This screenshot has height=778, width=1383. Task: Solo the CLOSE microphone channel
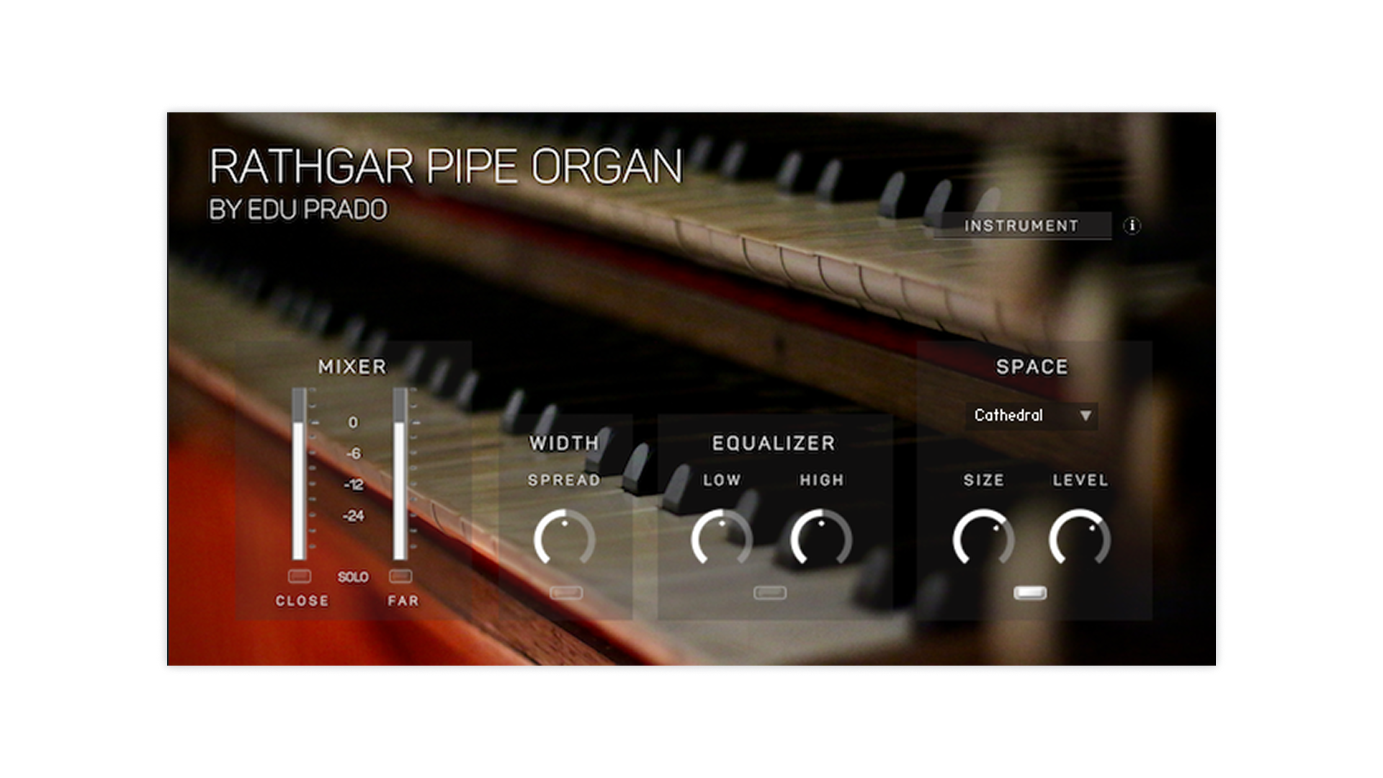pyautogui.click(x=299, y=576)
